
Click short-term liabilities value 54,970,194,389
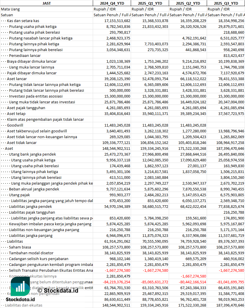point(117,207)
